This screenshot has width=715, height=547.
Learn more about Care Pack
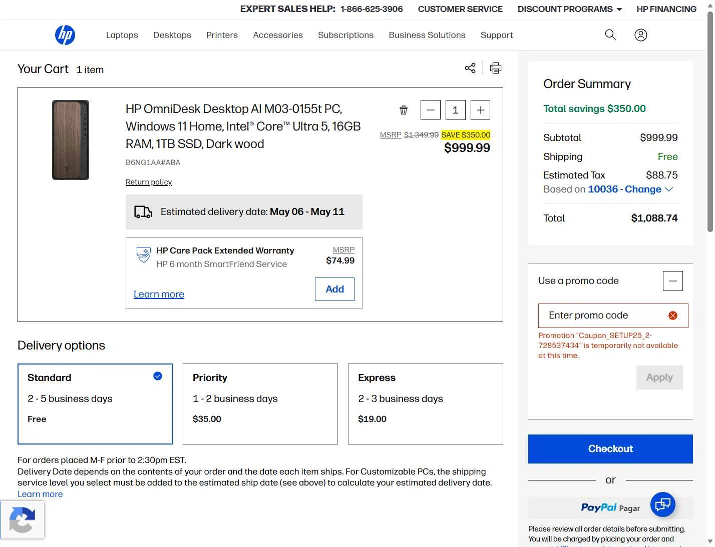159,294
